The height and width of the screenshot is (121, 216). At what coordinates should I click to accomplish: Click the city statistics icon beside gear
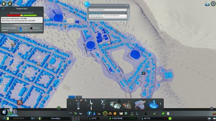point(207,4)
